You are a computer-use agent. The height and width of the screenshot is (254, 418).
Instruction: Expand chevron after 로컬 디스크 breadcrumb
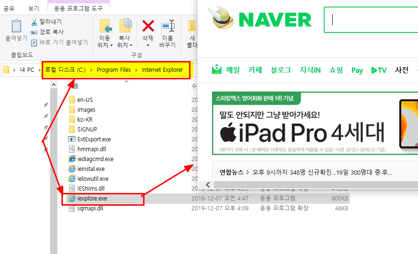pos(91,70)
